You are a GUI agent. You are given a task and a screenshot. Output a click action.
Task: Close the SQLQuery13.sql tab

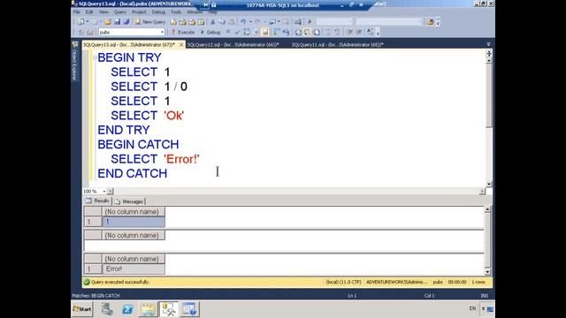point(181,45)
